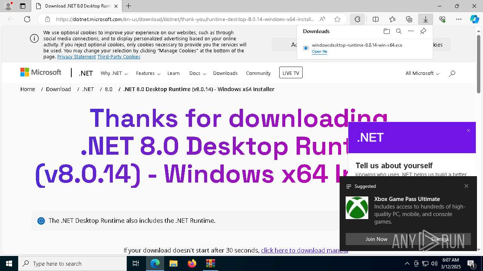This screenshot has width=483, height=271.
Task: Search downloads using magnifier icon
Action: [399, 31]
